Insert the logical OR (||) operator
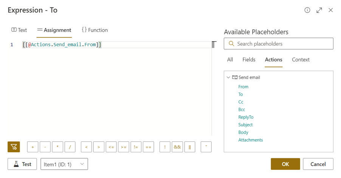Image resolution: width=341 pixels, height=178 pixels. 189,147
